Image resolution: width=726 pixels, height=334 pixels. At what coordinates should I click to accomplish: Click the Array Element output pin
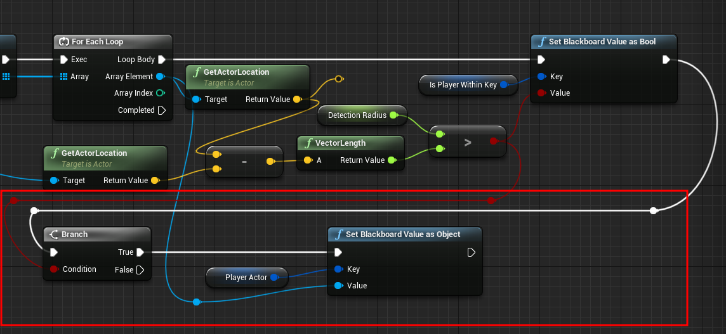pyautogui.click(x=160, y=76)
